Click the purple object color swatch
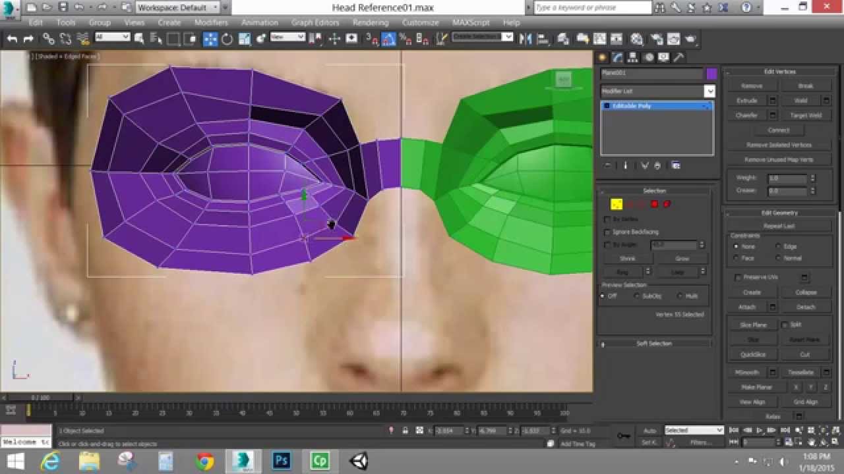Viewport: 844px width, 474px height. coord(711,73)
